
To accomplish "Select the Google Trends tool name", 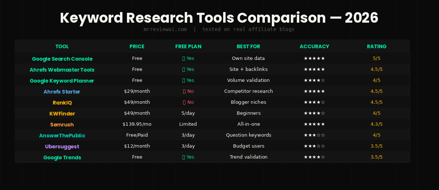I will tap(62, 157).
